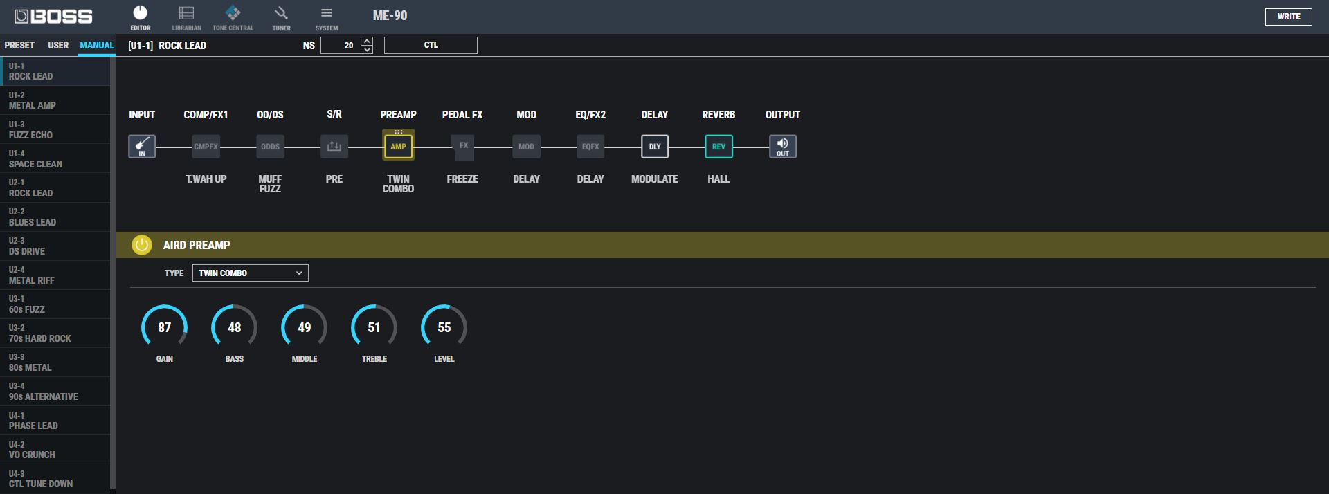
Task: Click the CTL button
Action: coord(431,45)
